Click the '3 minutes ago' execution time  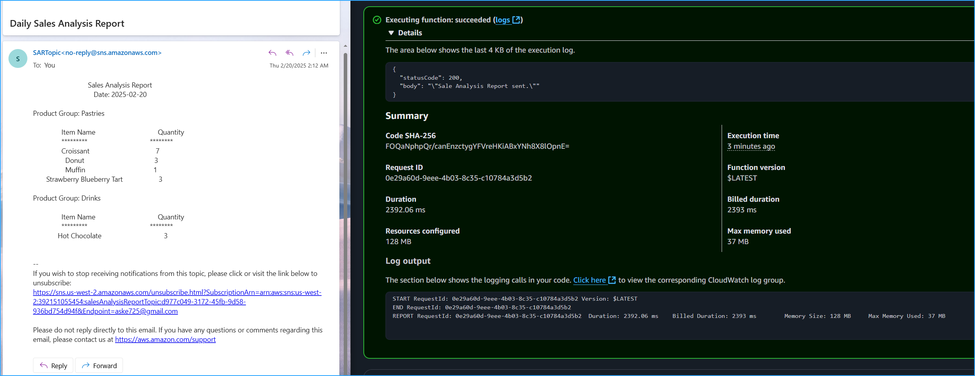coord(751,146)
